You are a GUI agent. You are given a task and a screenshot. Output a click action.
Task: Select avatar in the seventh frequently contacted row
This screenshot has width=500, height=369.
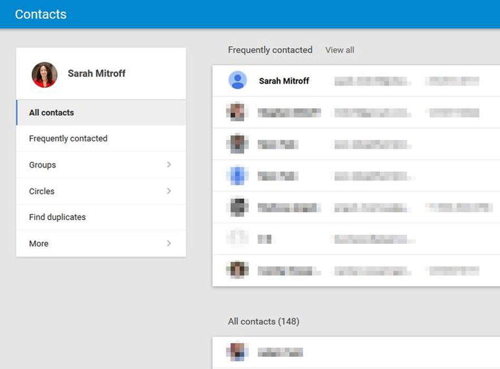(x=237, y=270)
